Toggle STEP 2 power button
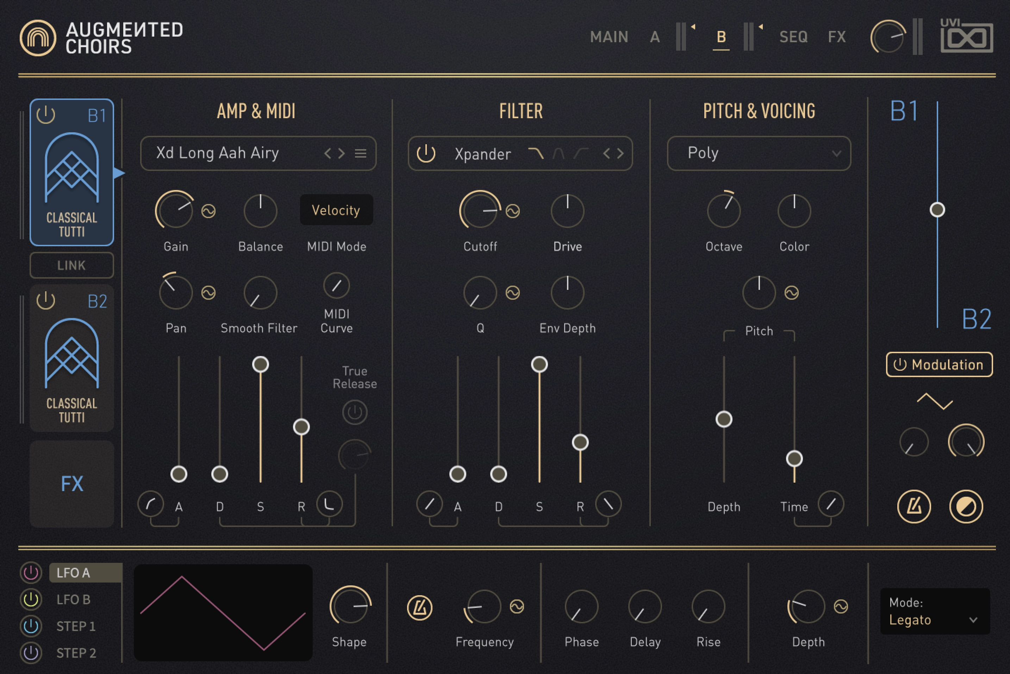1010x674 pixels. pyautogui.click(x=31, y=653)
